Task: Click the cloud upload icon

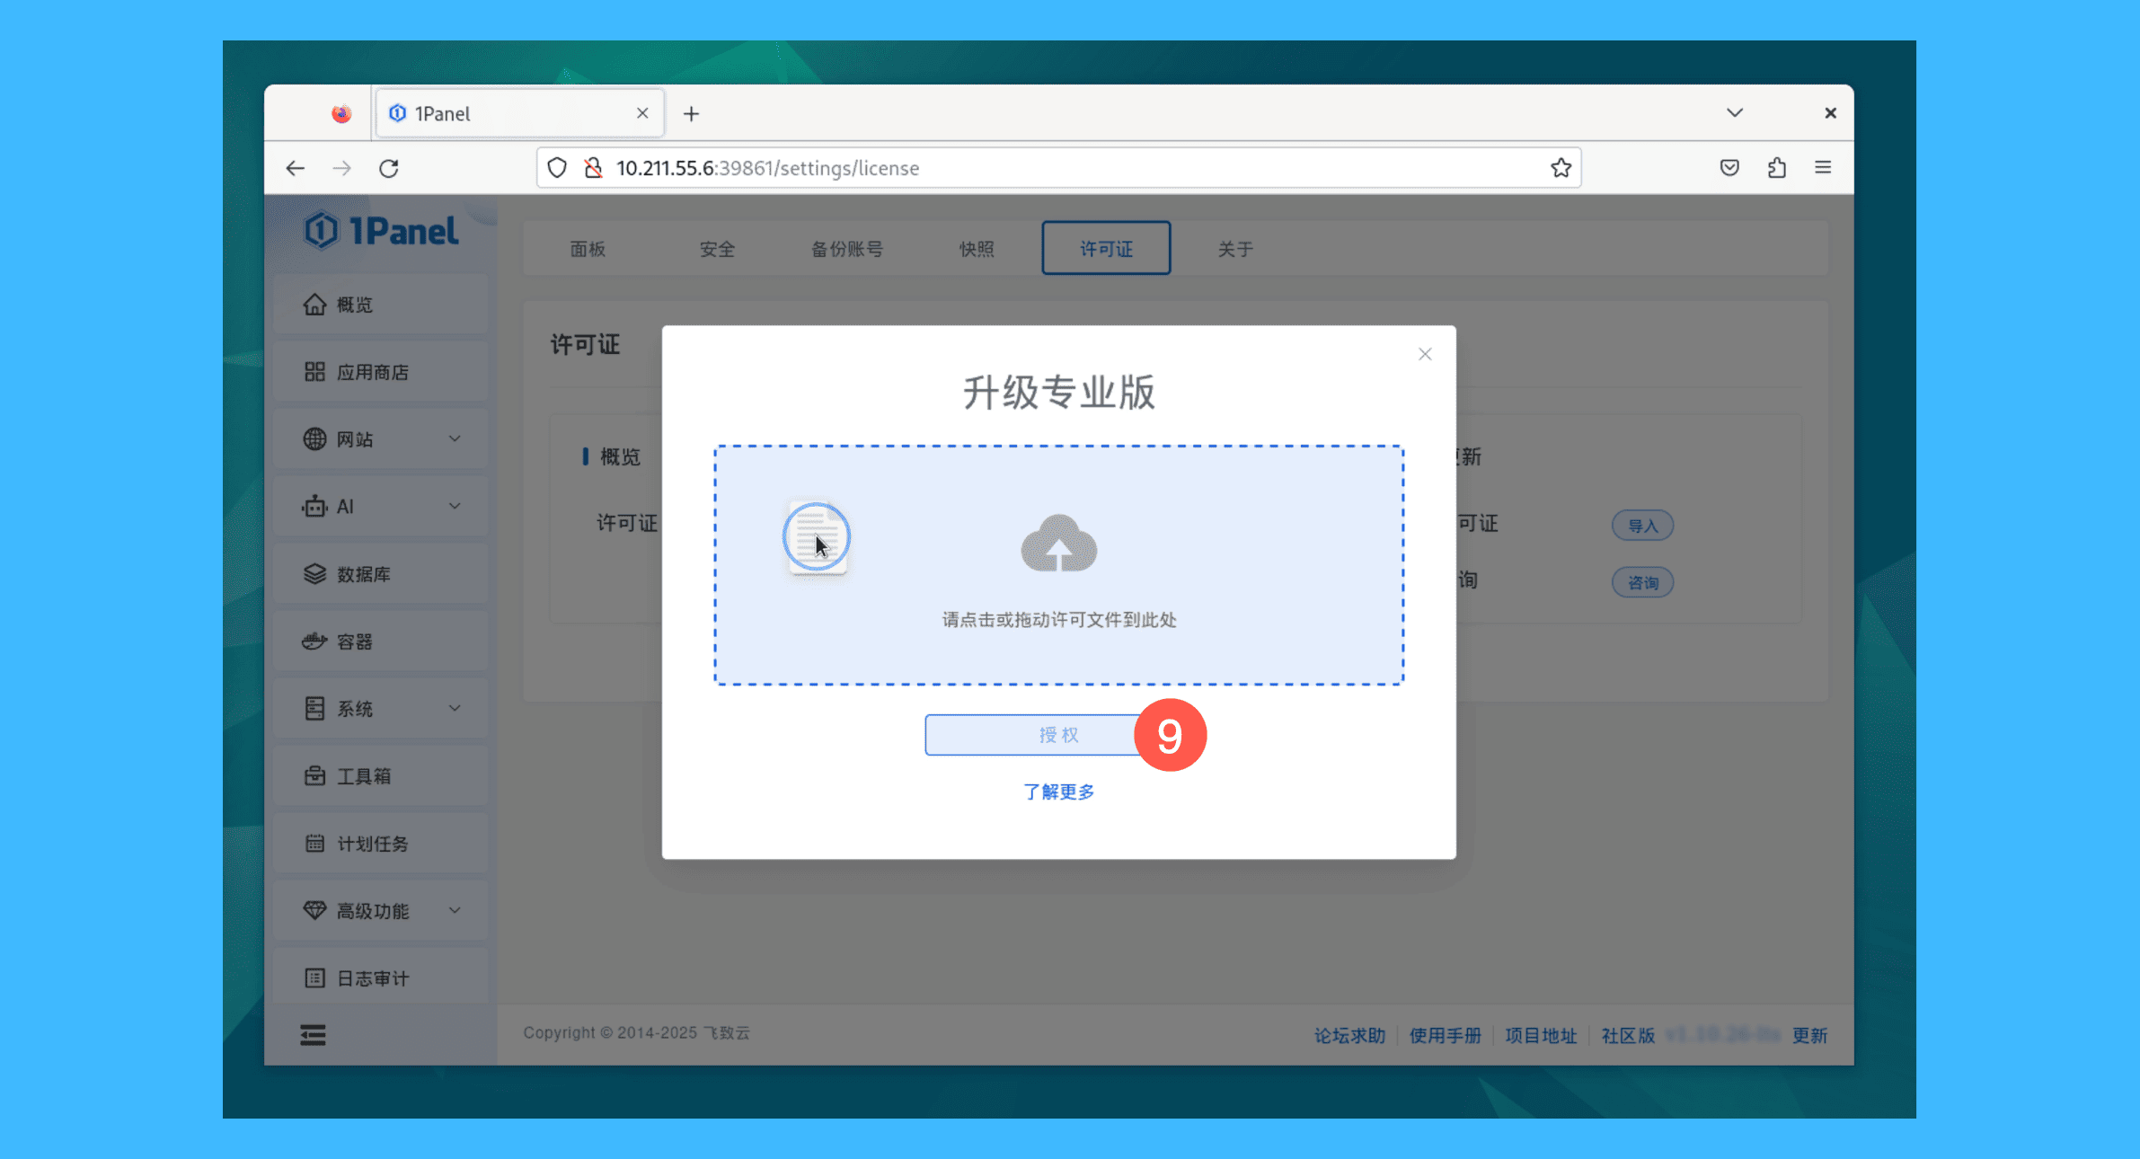Action: [1058, 544]
